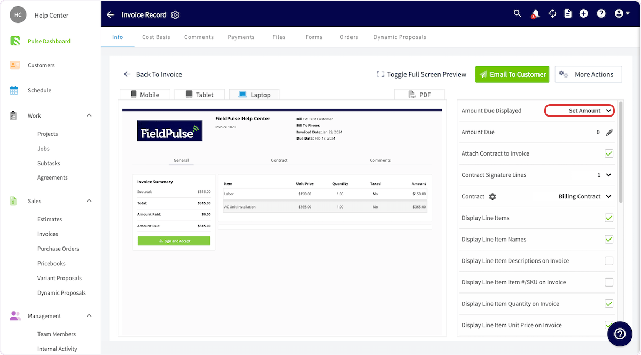Collapse the Sales sidebar section

click(89, 201)
